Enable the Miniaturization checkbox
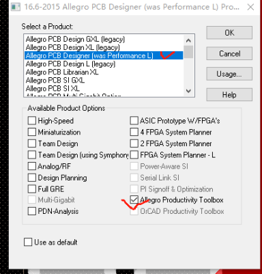This screenshot has height=274, width=262. [x=32, y=132]
